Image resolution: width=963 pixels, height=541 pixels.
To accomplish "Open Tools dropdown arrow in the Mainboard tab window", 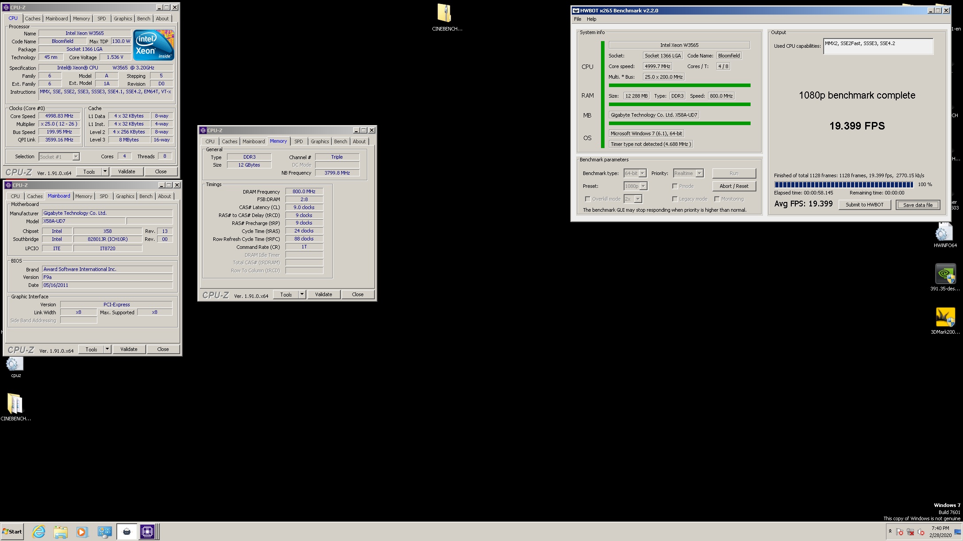I will coord(107,349).
